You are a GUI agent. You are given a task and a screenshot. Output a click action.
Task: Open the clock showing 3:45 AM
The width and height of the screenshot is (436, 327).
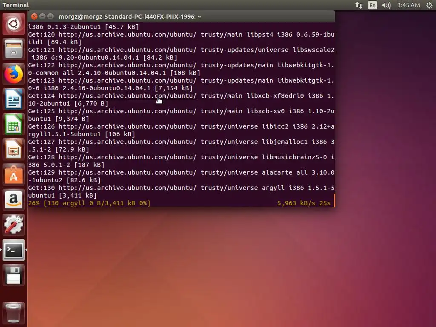(x=408, y=5)
